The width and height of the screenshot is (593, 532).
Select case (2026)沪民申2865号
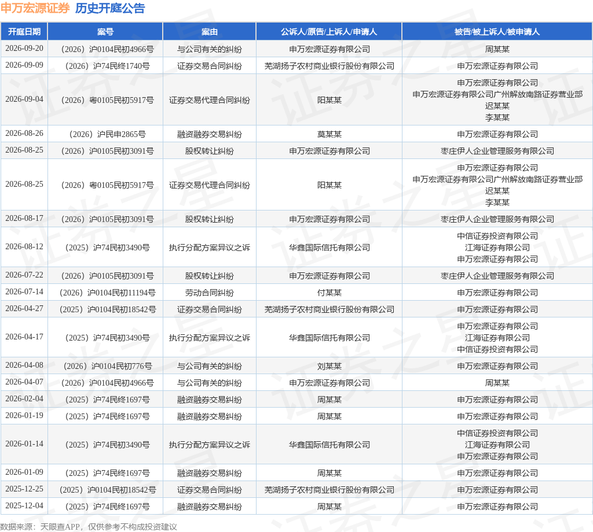pos(107,134)
